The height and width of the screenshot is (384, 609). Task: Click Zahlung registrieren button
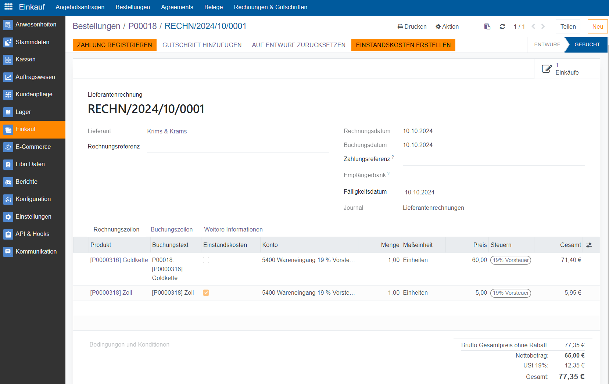click(x=114, y=45)
